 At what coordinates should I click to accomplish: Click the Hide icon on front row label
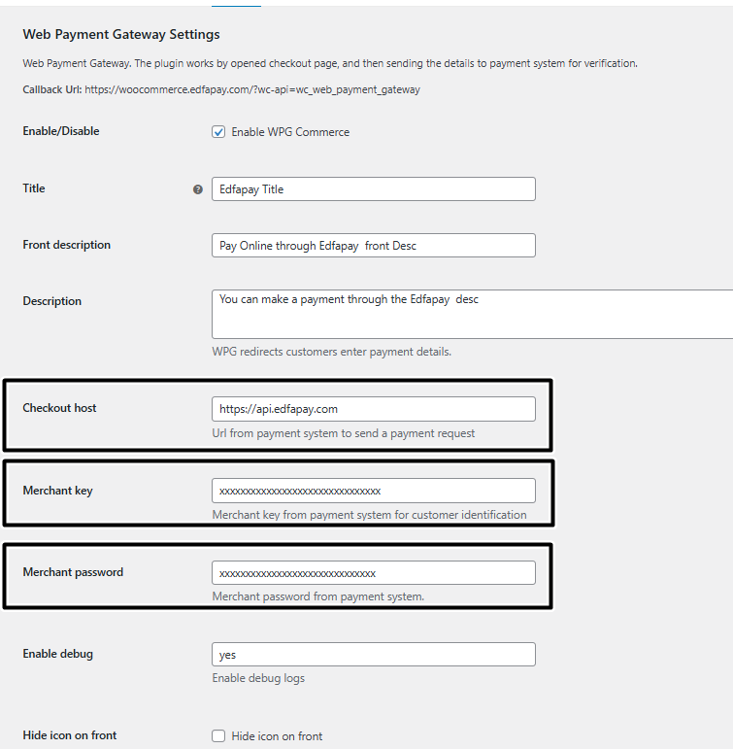pos(69,735)
